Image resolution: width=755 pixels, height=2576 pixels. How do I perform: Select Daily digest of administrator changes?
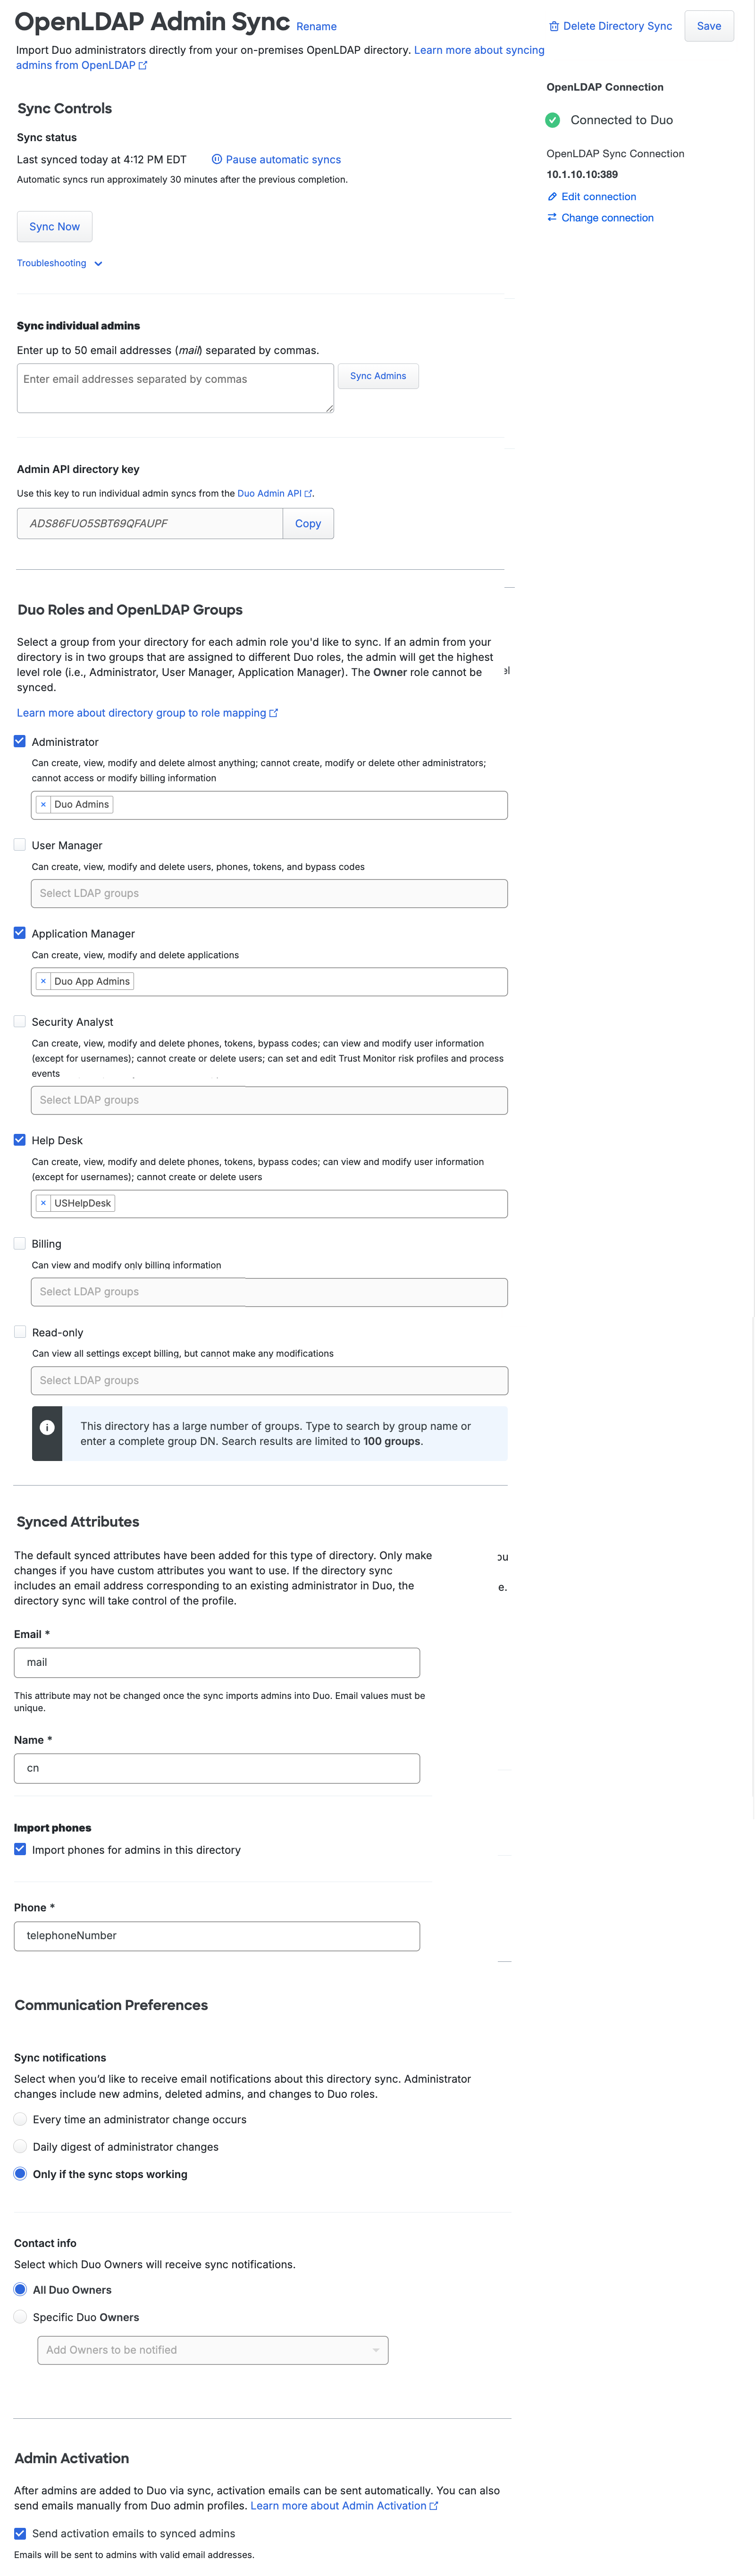click(19, 2147)
